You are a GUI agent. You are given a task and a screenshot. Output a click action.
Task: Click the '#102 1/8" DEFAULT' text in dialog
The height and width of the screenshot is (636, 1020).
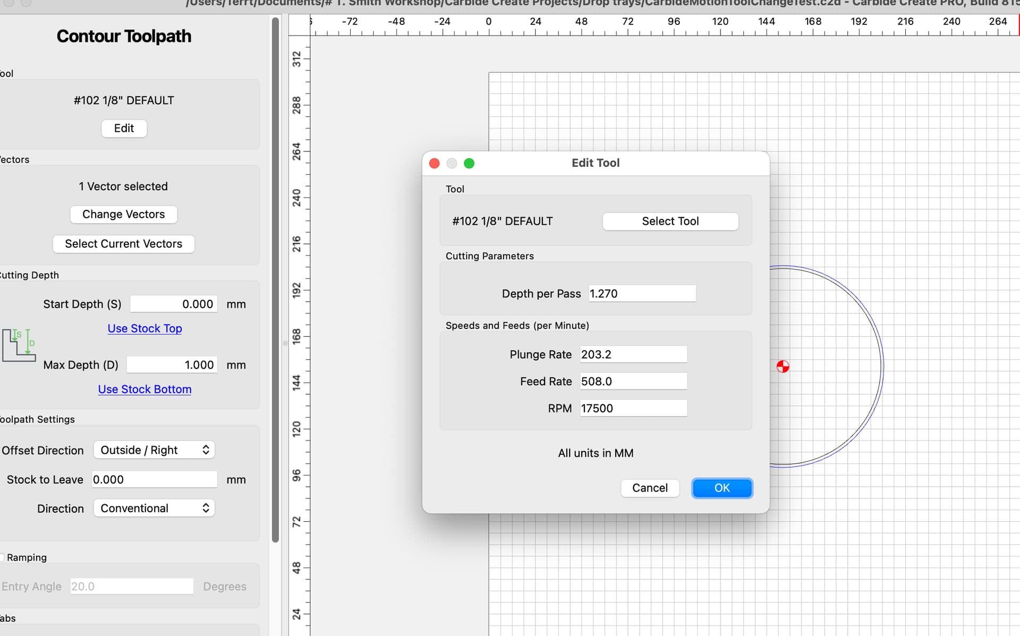[503, 221]
